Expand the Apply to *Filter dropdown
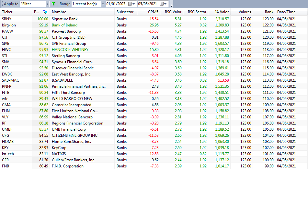Image resolution: width=308 pixels, height=200 pixels. pos(47,4)
